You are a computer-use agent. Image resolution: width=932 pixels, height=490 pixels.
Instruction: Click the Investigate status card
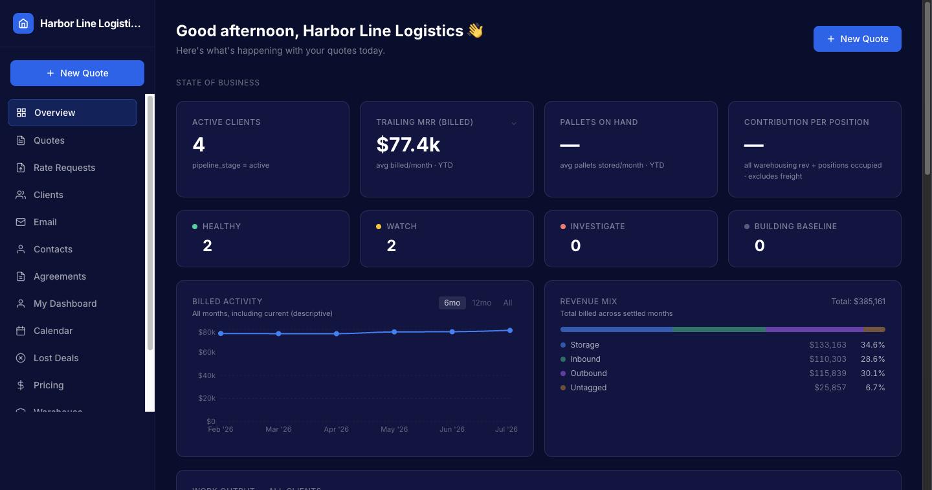click(x=630, y=239)
